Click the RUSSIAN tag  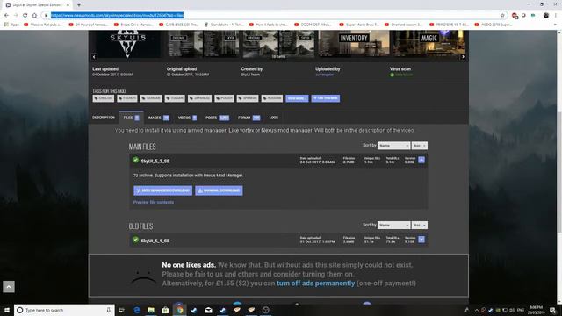click(271, 98)
